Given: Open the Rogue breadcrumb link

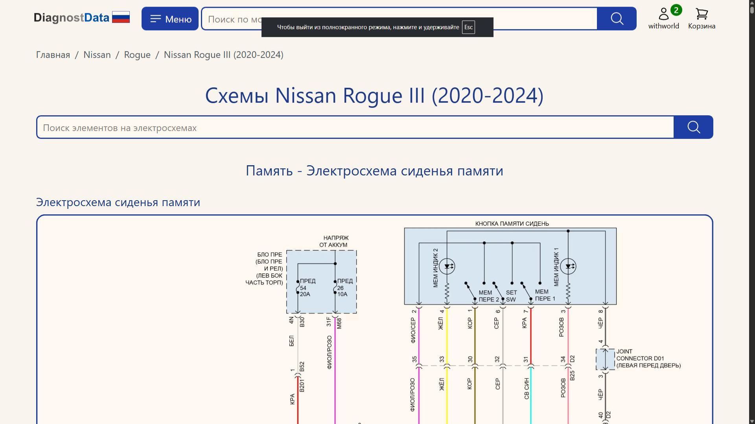Looking at the screenshot, I should [x=137, y=55].
